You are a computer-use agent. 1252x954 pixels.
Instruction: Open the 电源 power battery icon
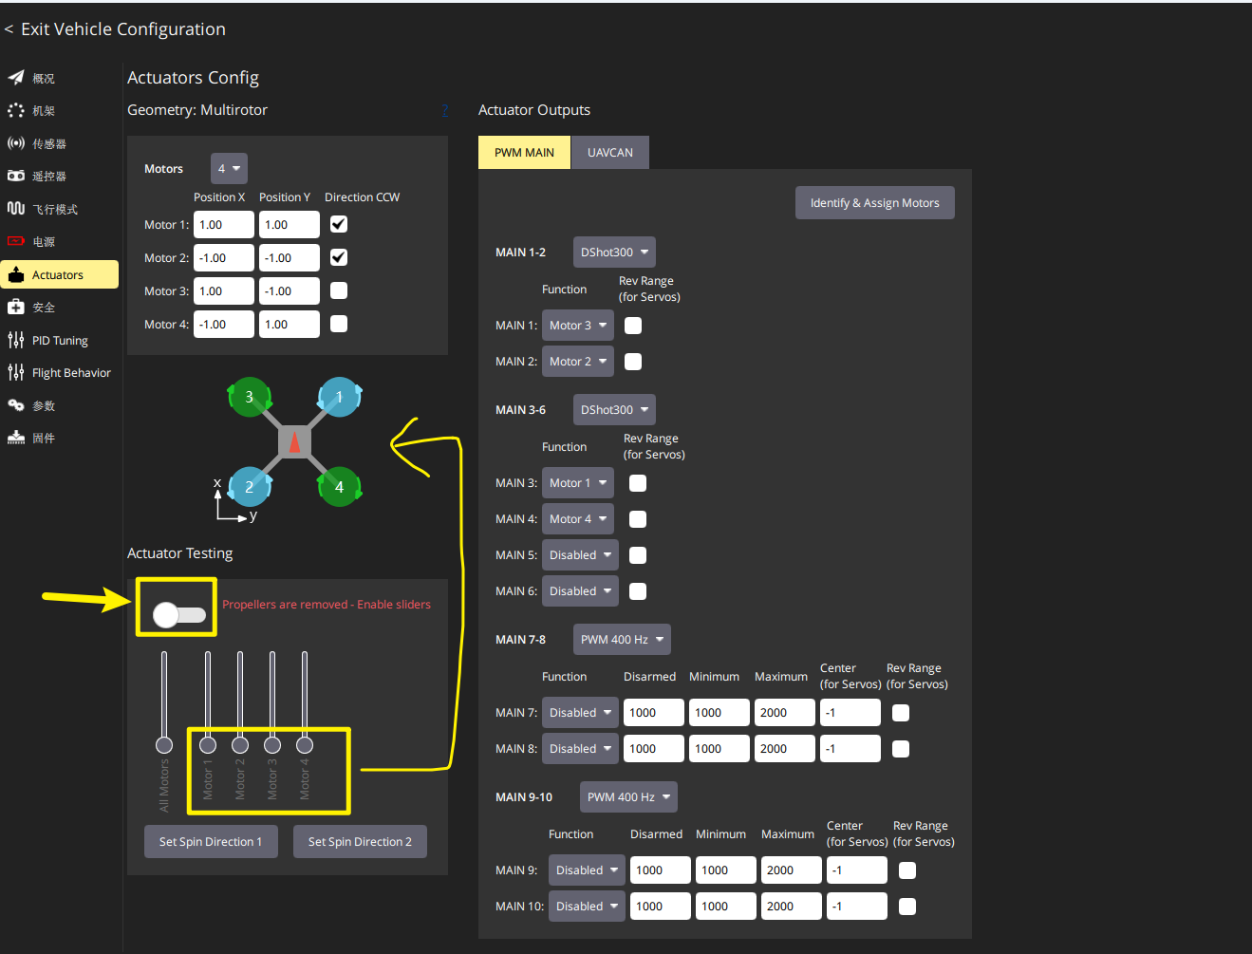(16, 241)
